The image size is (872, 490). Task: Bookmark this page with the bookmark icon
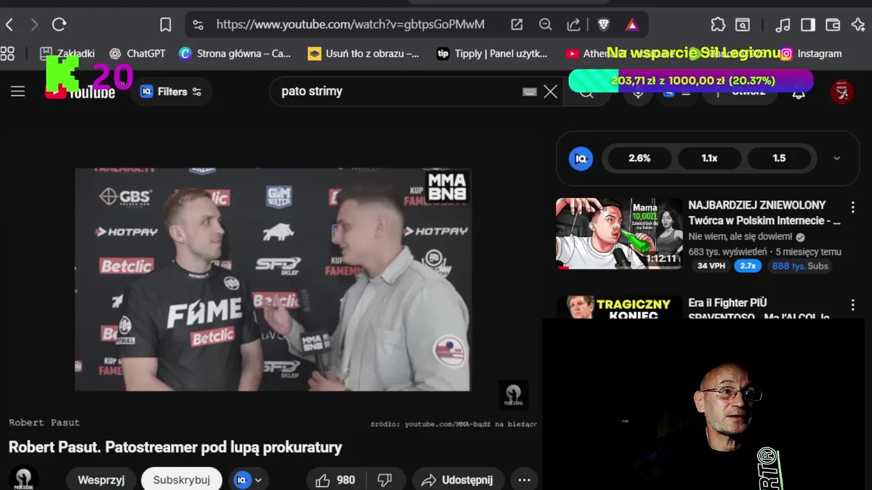pos(166,25)
